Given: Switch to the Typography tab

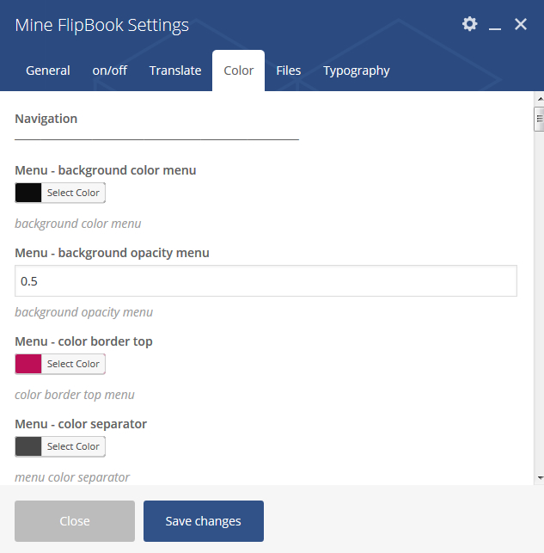Looking at the screenshot, I should 356,71.
